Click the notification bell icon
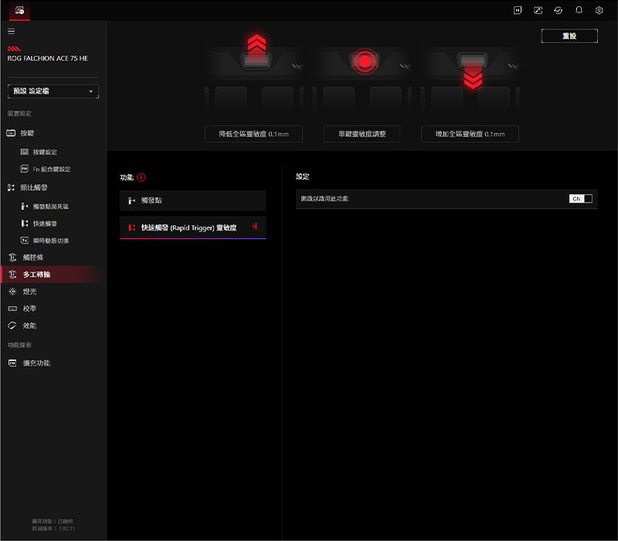This screenshot has height=541, width=618. (x=579, y=10)
